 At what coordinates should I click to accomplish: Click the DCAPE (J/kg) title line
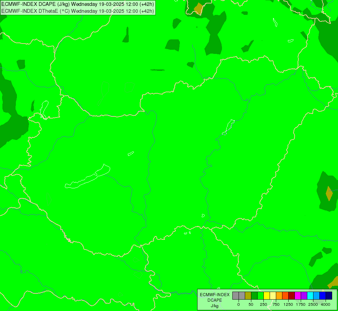tap(78, 4)
